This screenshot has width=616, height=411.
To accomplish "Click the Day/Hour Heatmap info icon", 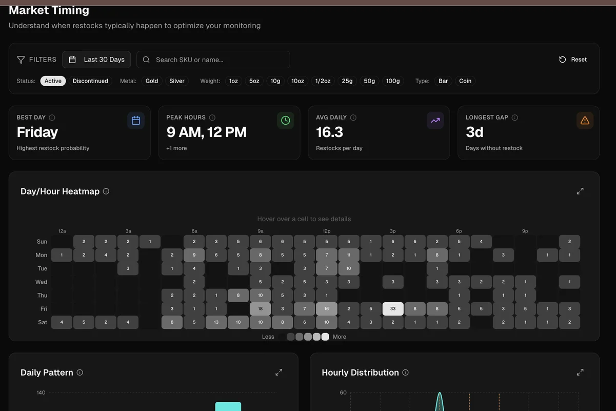I will 106,191.
